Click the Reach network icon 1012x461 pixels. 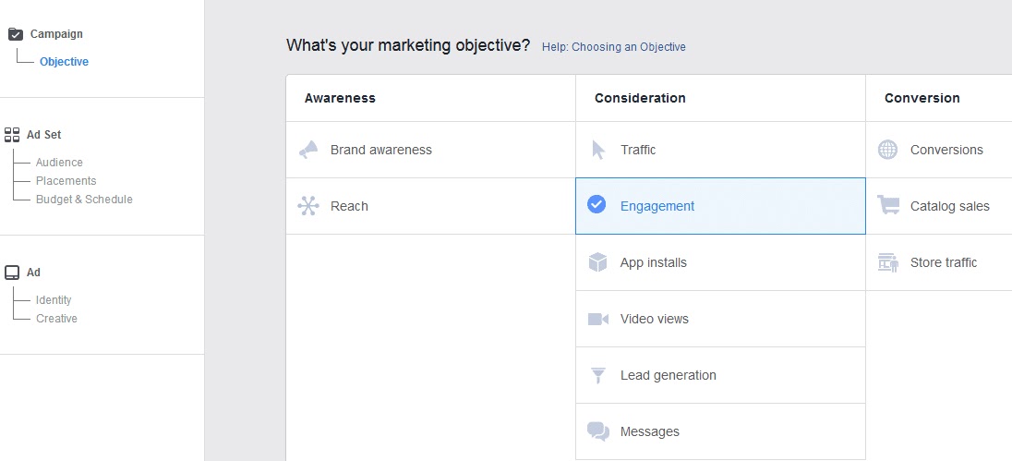308,206
